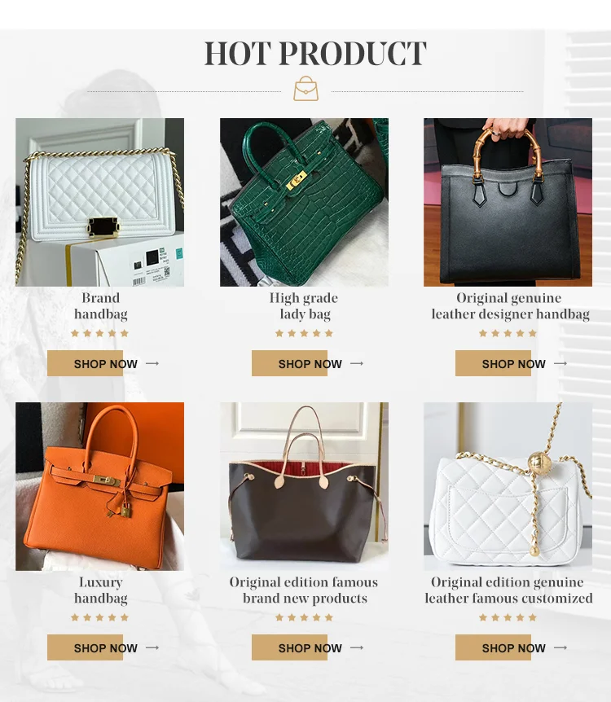Click the arrow next to High grade lady bag Shop Now
611x702 pixels.
coord(357,363)
